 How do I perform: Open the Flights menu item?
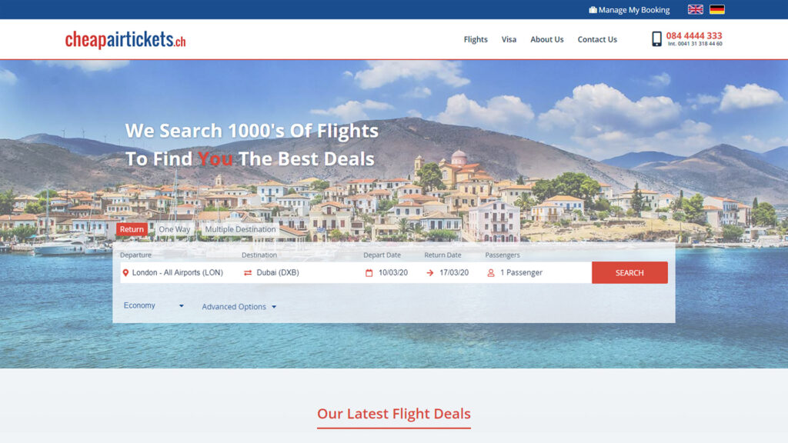[476, 39]
